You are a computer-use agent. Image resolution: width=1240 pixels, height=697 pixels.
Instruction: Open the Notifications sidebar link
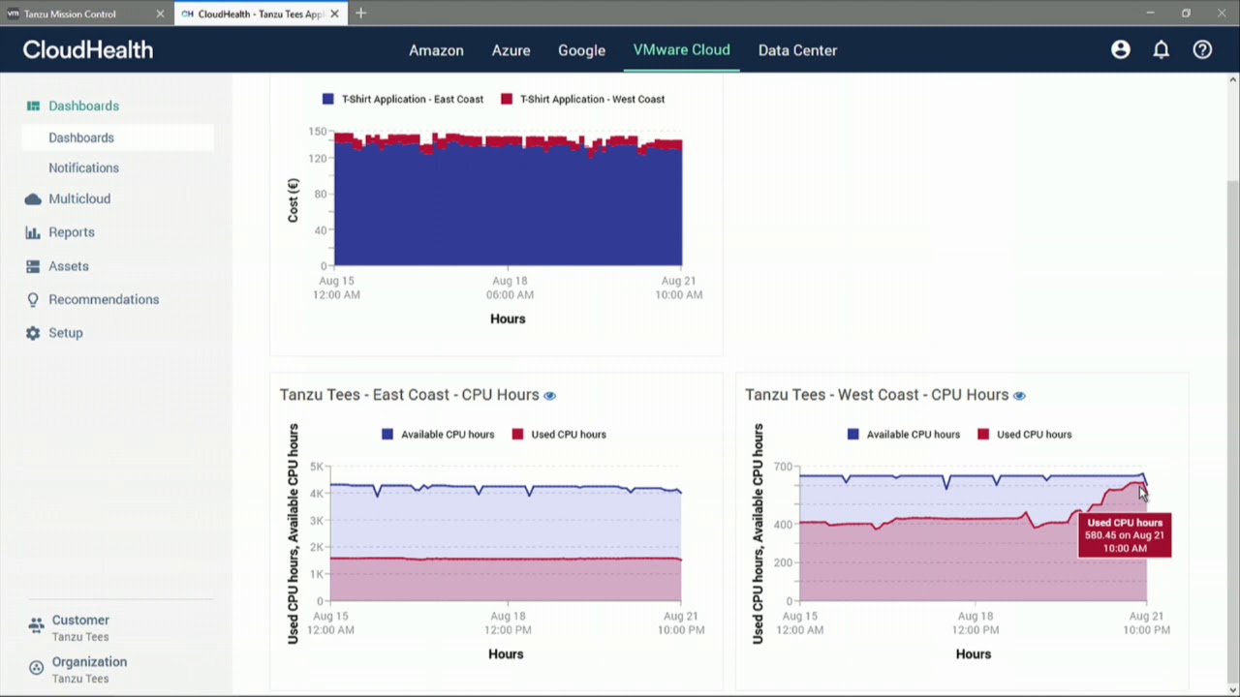tap(83, 168)
